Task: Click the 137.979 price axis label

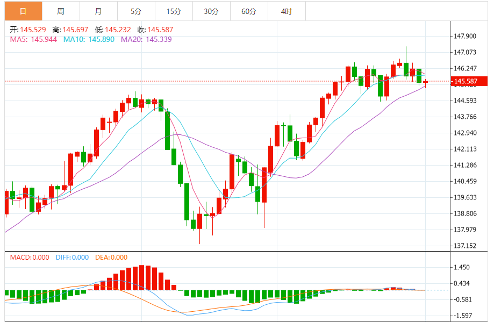Action: 465,230
